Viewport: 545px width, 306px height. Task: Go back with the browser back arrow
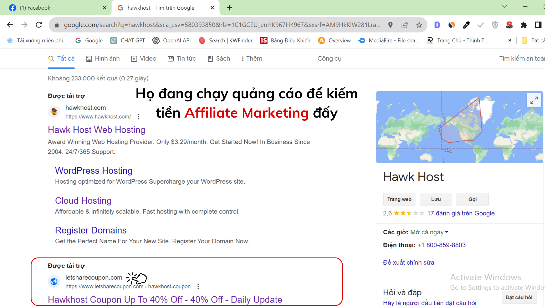click(x=10, y=25)
